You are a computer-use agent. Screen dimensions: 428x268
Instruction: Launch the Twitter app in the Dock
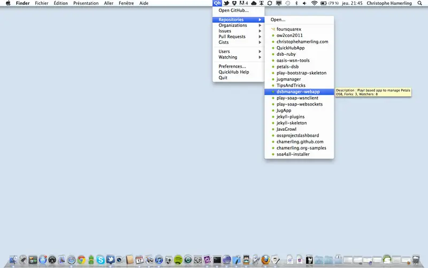(110, 260)
